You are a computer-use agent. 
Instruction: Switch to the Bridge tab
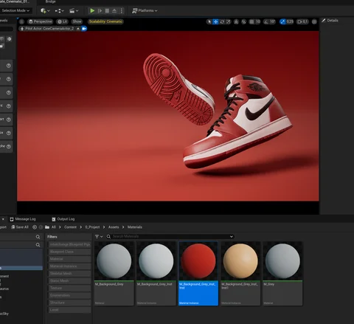[x=50, y=1]
